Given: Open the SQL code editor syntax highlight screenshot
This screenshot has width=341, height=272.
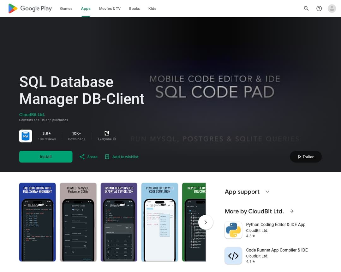Looking at the screenshot, I should click(x=37, y=222).
